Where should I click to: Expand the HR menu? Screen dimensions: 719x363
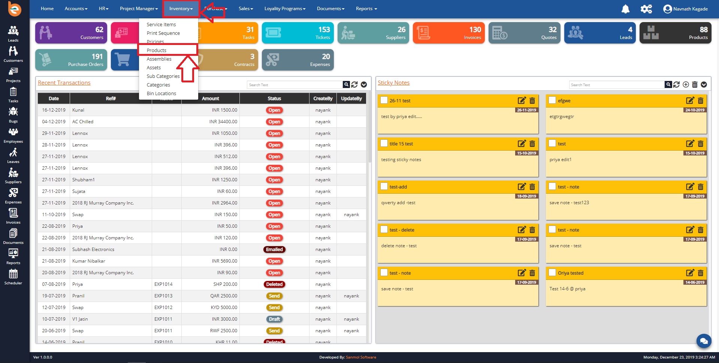[103, 9]
